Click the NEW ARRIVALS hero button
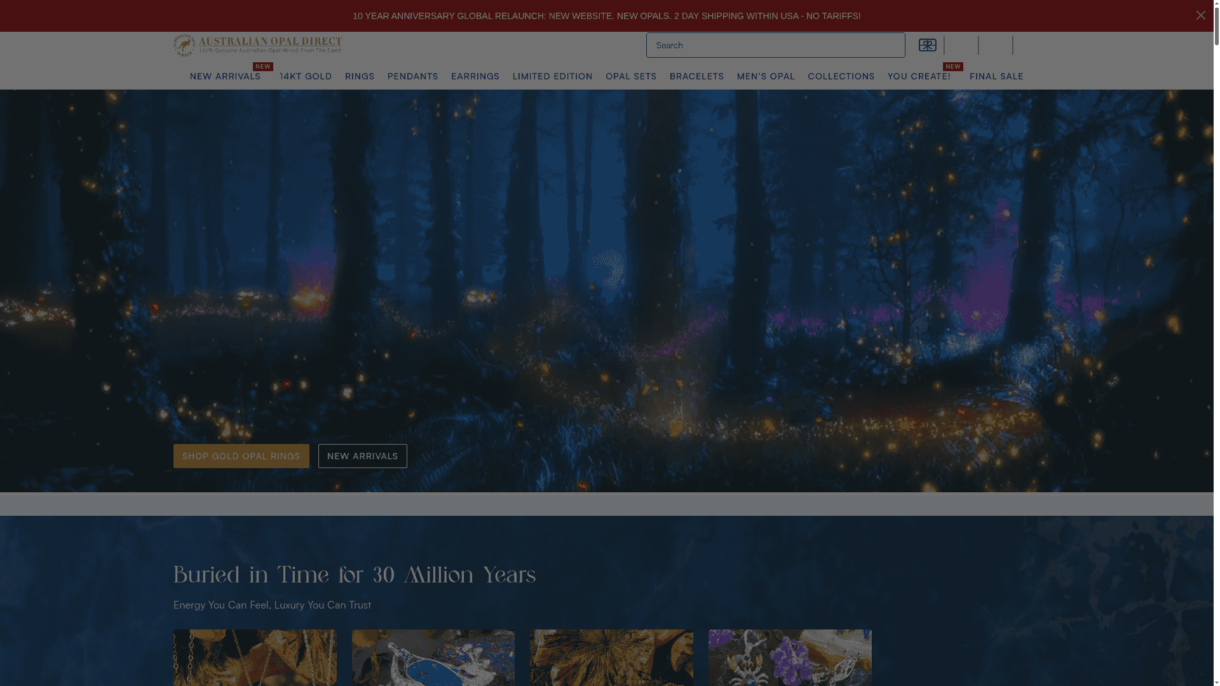 pos(362,455)
